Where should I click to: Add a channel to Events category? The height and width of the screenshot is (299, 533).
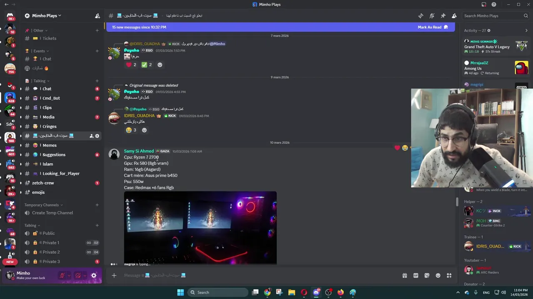pyautogui.click(x=97, y=51)
